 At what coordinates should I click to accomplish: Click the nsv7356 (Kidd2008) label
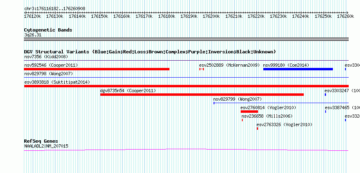click(x=46, y=57)
